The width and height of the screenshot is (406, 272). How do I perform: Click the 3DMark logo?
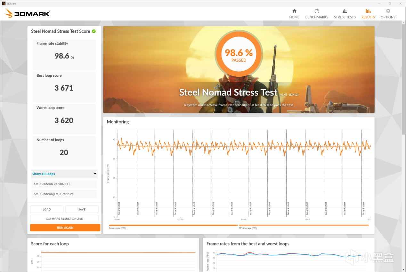28,13
